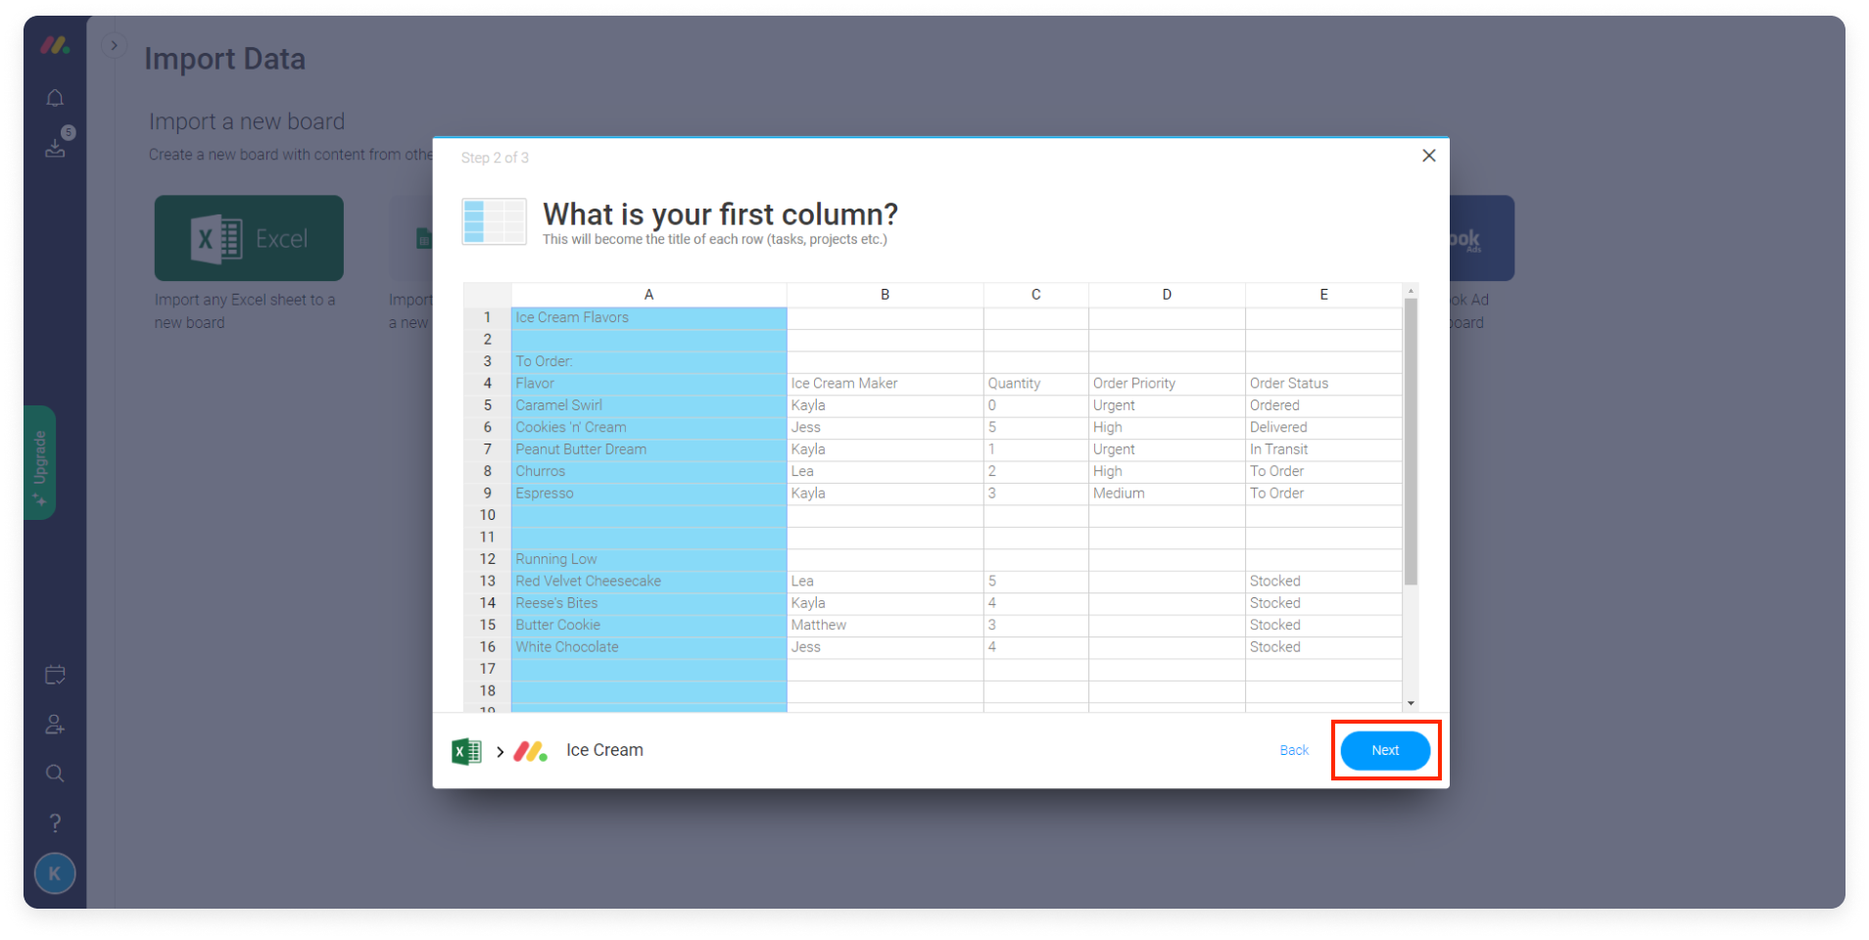Click the Excel icon in dialog footer

pyautogui.click(x=466, y=751)
